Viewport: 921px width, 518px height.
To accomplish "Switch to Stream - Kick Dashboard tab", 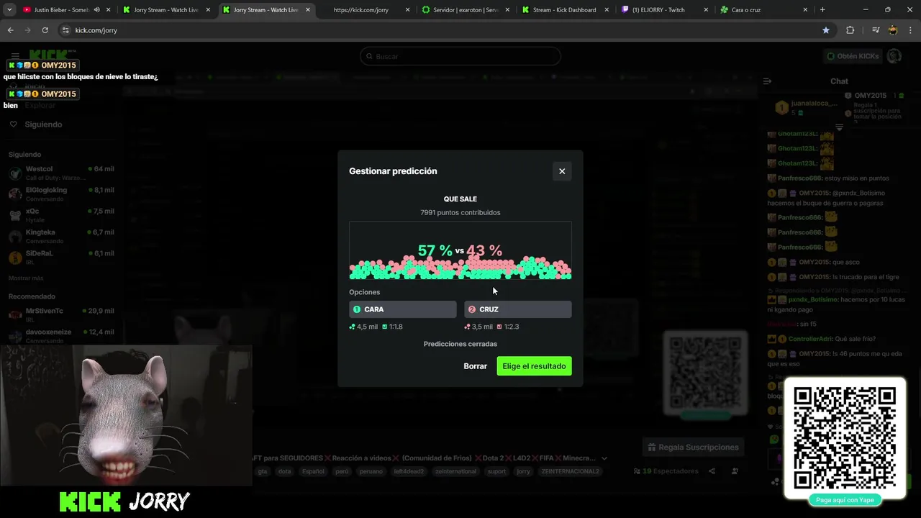I will point(565,10).
